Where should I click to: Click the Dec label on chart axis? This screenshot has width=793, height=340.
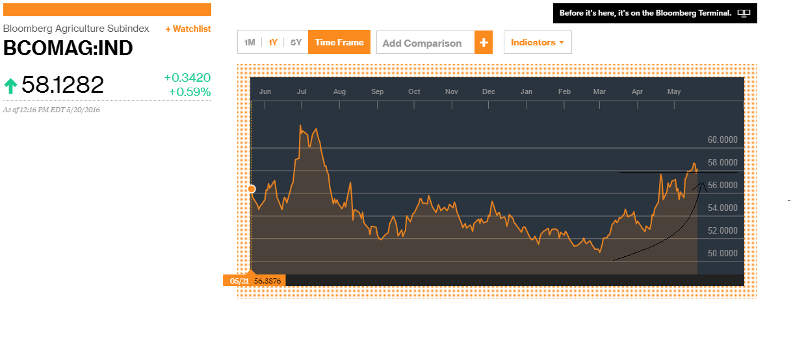[489, 91]
